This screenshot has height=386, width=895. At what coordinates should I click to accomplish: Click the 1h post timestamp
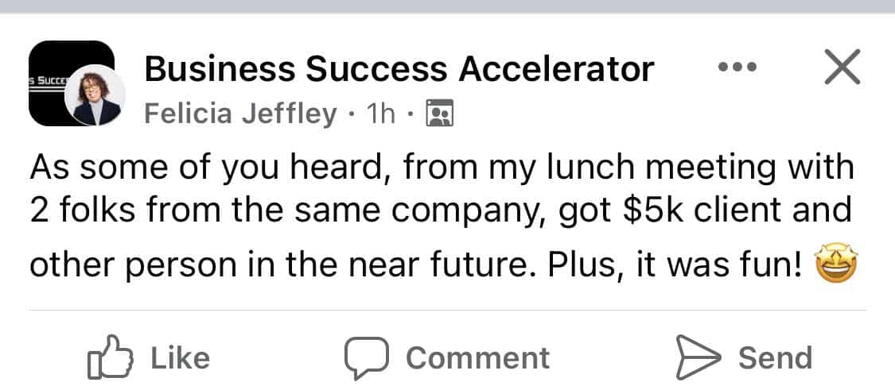click(379, 115)
